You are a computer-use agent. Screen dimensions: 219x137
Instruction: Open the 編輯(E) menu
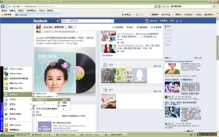click(x=12, y=11)
